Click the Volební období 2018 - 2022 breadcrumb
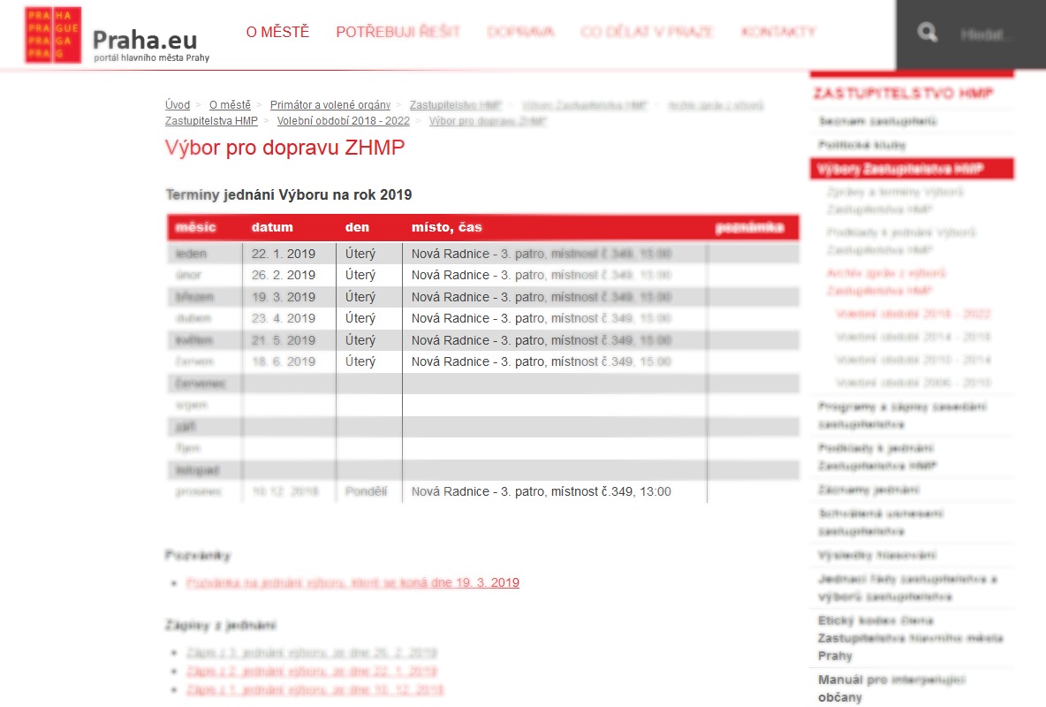This screenshot has width=1046, height=707. 343,121
